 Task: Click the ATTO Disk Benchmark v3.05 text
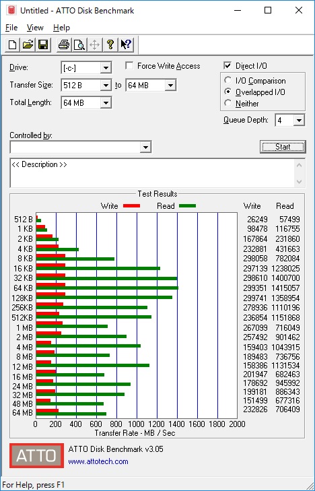coord(116,449)
